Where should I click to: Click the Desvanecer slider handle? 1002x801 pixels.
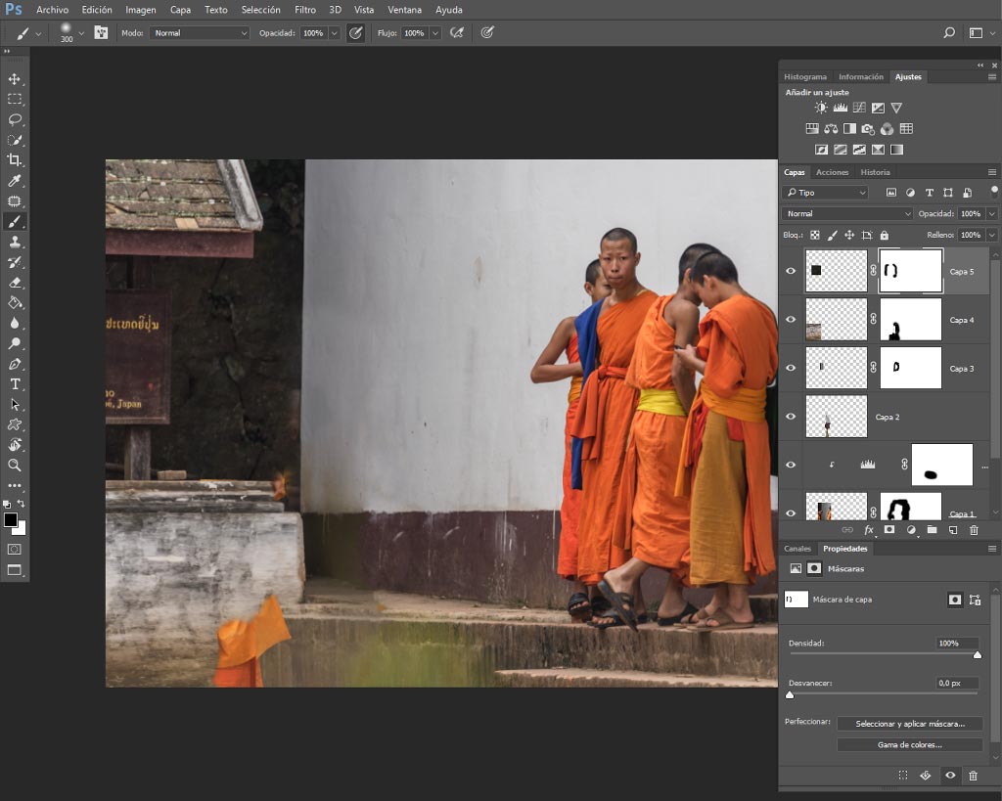(790, 695)
